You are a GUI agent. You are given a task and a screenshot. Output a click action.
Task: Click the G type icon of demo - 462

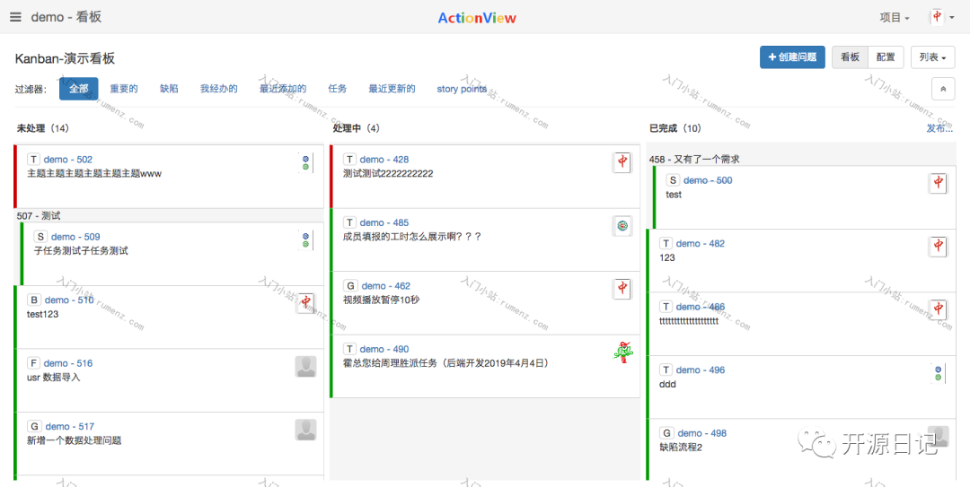point(351,286)
